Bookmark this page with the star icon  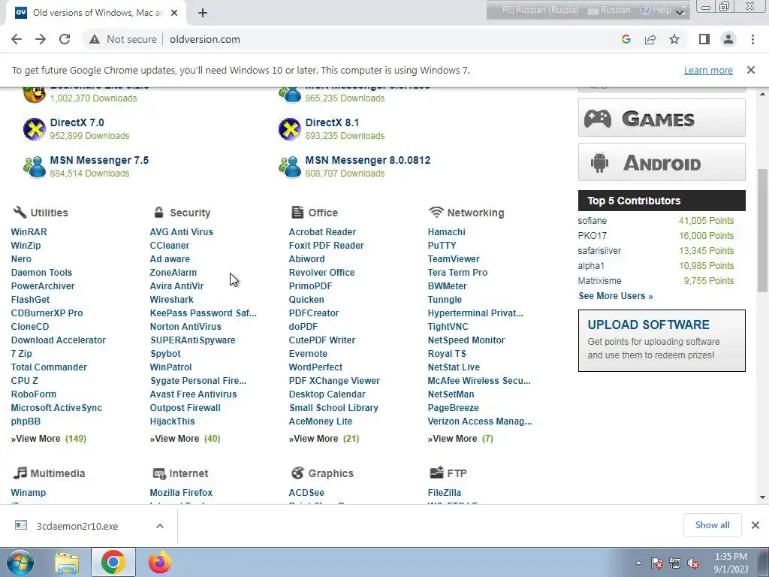click(675, 39)
